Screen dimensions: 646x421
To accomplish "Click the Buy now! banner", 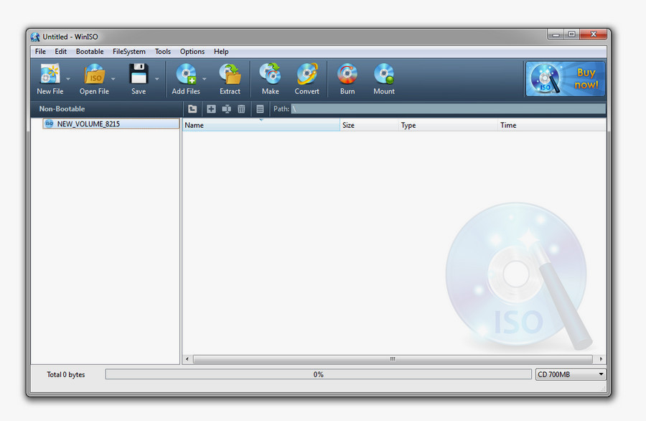I will point(566,79).
